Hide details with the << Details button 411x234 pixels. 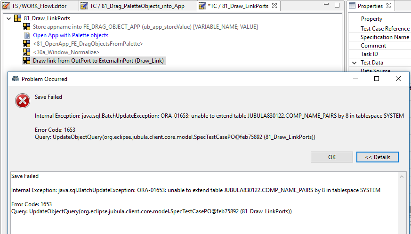click(x=378, y=157)
